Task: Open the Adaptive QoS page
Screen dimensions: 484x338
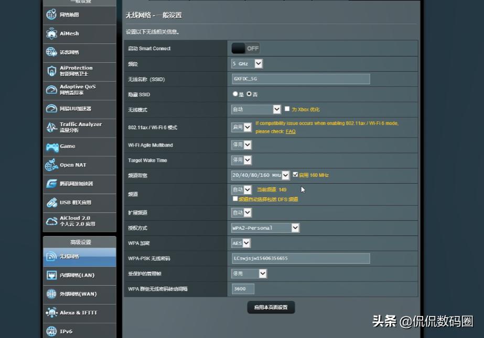Action: [71, 89]
